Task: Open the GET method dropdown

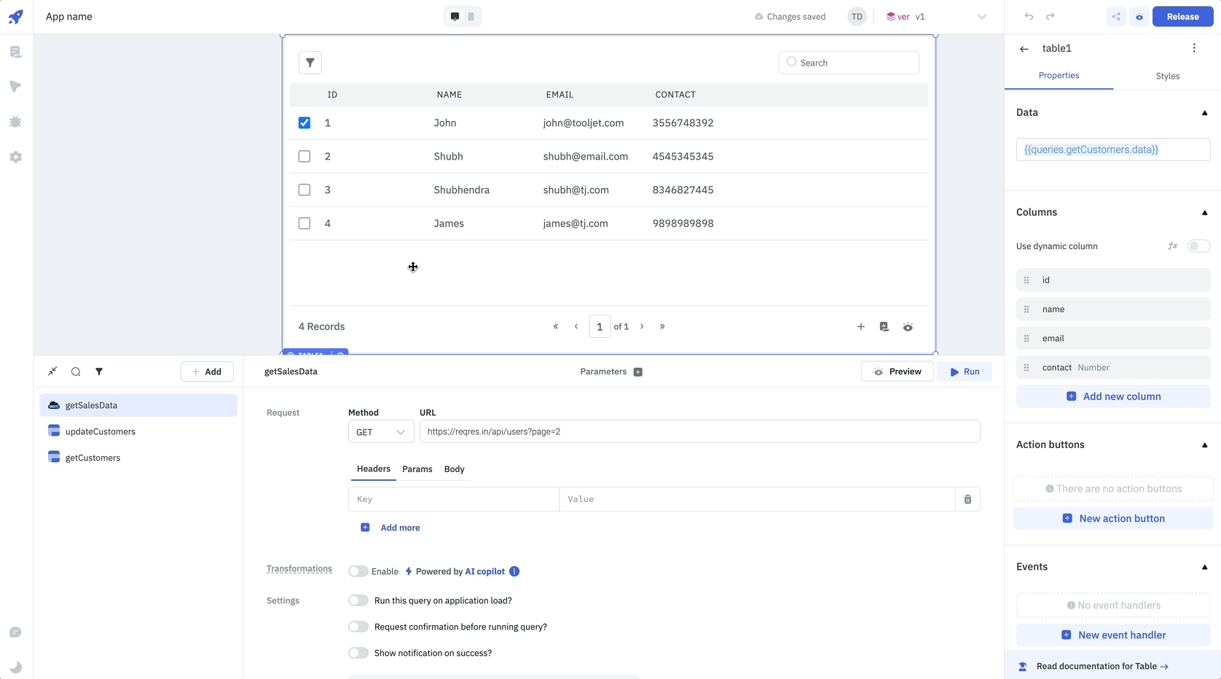Action: pyautogui.click(x=380, y=432)
